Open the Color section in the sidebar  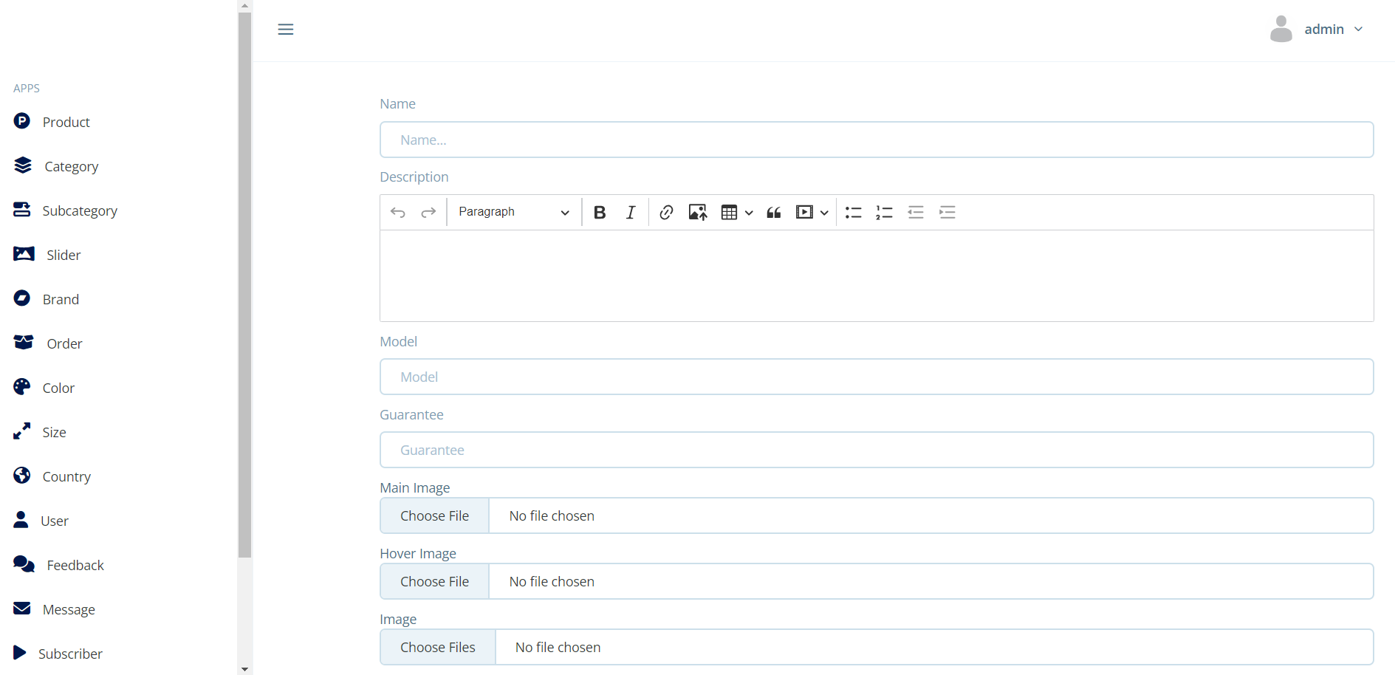(x=58, y=388)
